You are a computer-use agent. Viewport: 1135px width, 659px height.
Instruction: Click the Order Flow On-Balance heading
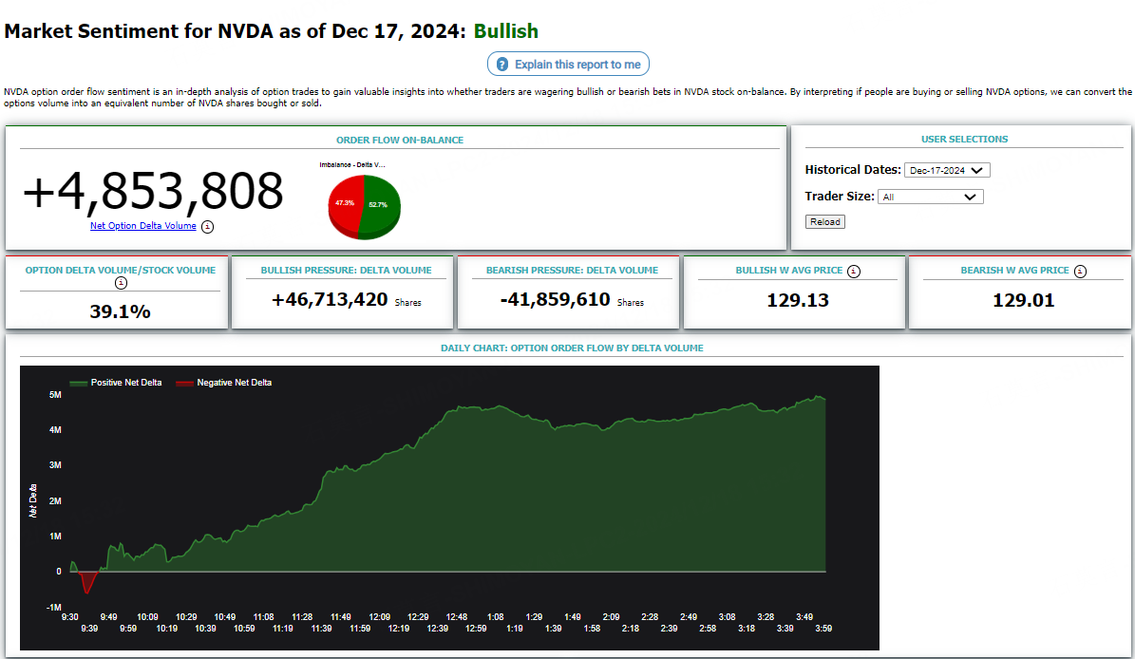point(400,141)
